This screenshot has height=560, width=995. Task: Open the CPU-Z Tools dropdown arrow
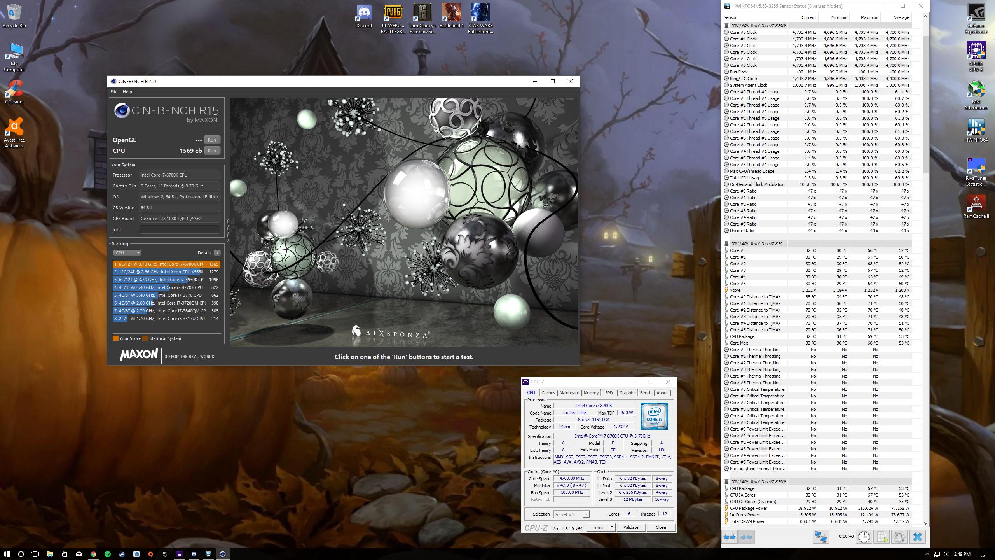pyautogui.click(x=611, y=527)
